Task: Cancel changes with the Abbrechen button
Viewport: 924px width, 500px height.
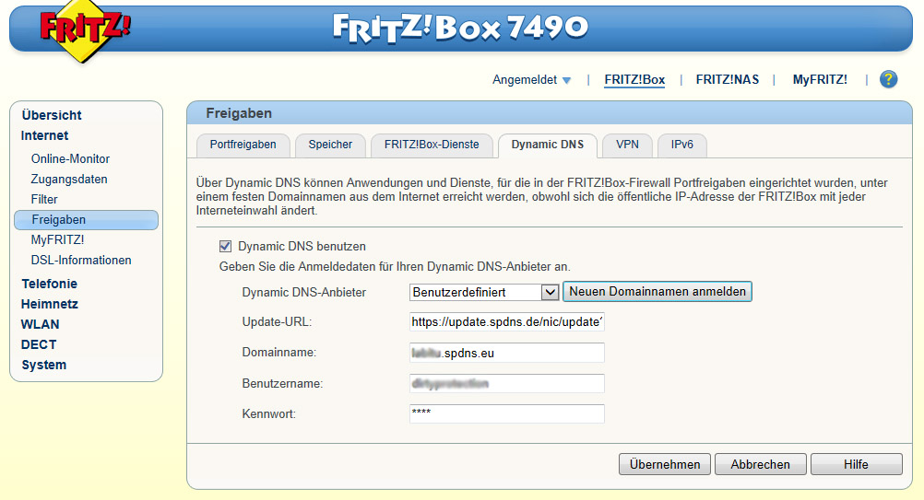Action: coord(760,464)
